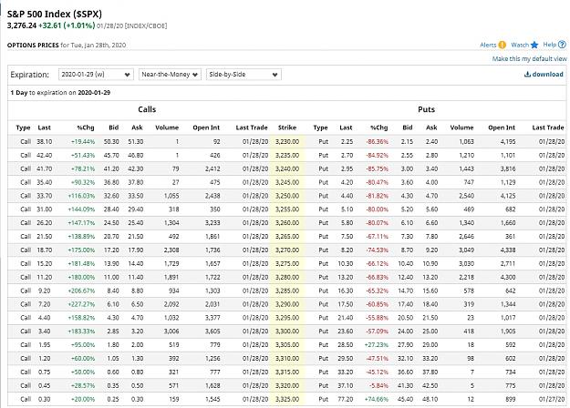This screenshot has height=408, width=570.
Task: Click the 1 Day to expiration text
Action: point(60,93)
